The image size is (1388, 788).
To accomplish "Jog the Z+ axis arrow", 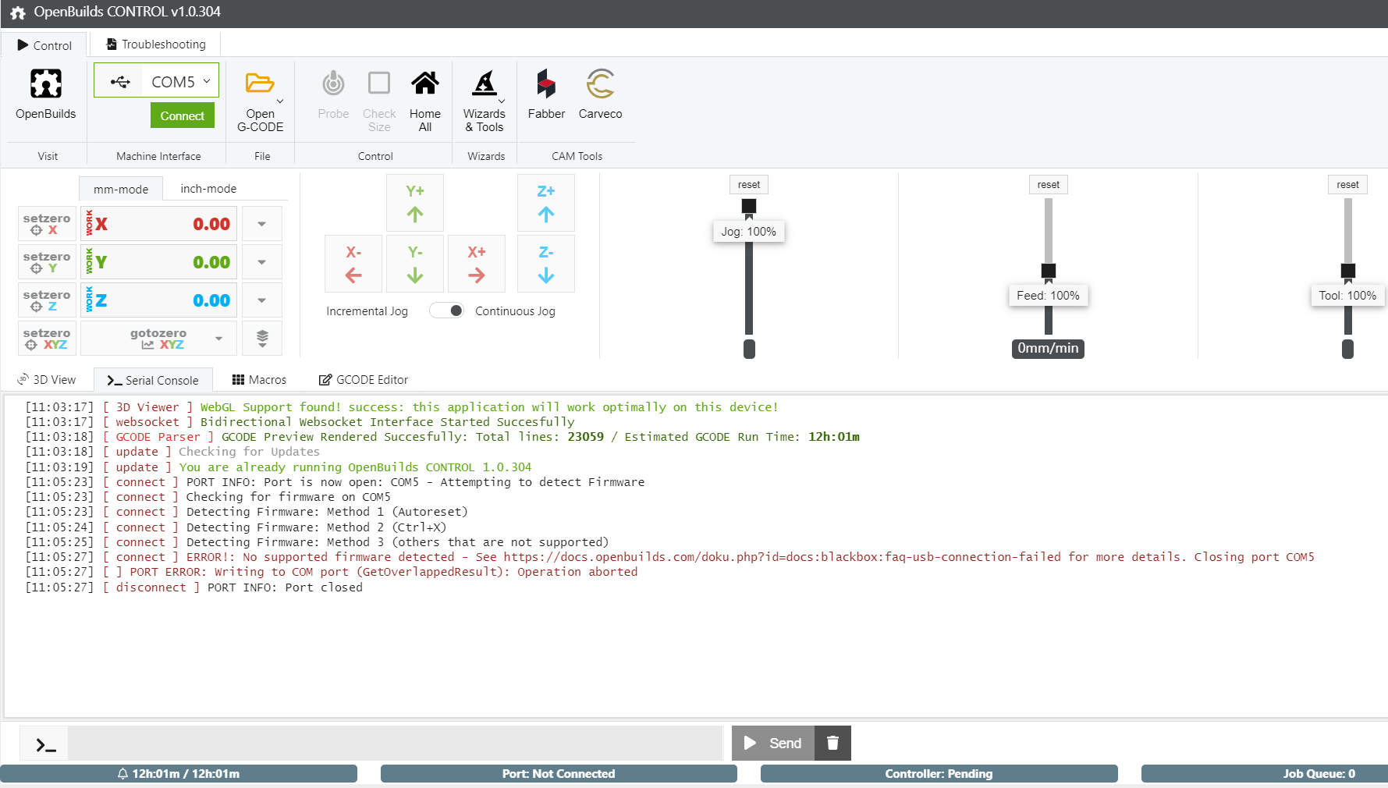I will [x=546, y=203].
